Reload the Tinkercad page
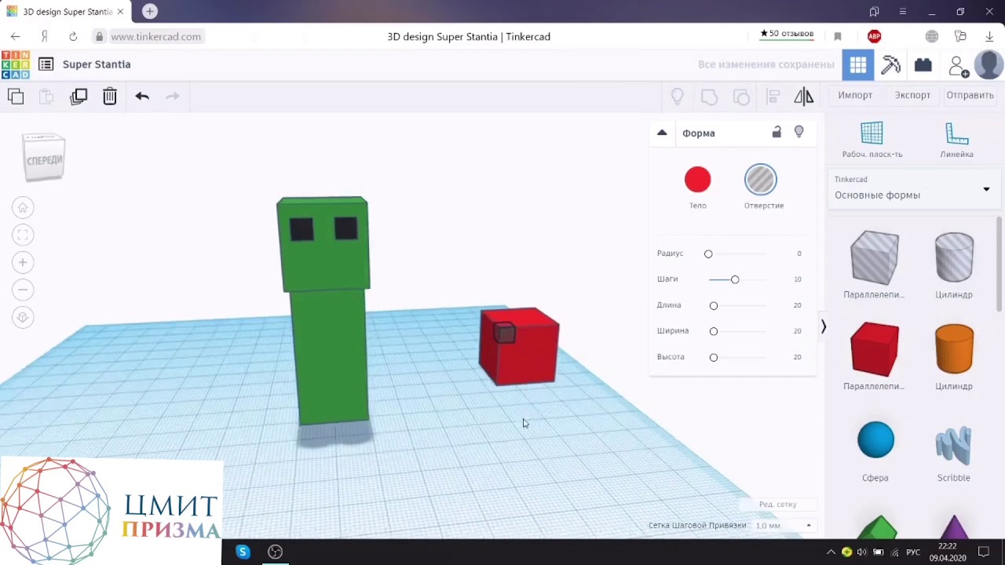Image resolution: width=1005 pixels, height=565 pixels. pyautogui.click(x=73, y=36)
